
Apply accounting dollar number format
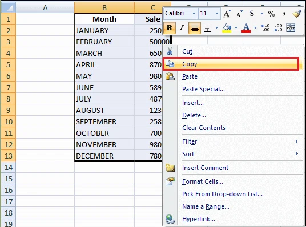tap(252, 14)
